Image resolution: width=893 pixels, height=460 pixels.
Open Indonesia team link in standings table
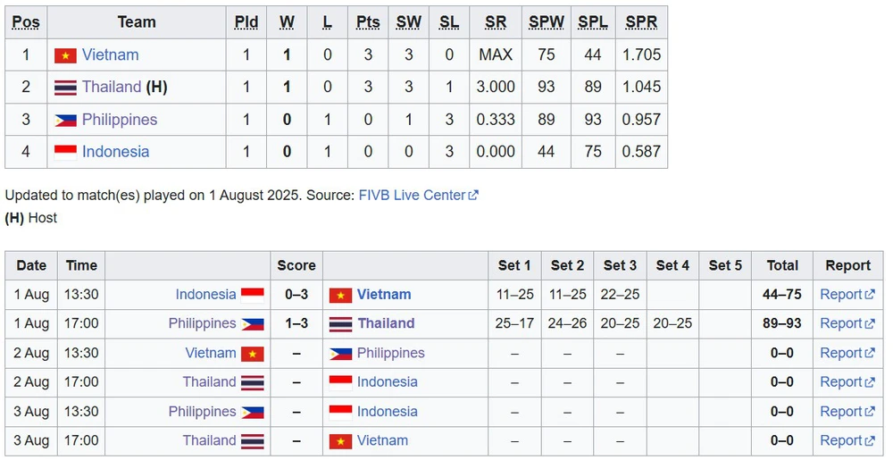pyautogui.click(x=115, y=152)
